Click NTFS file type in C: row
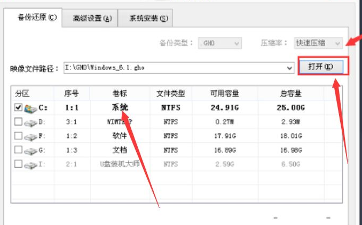The image size is (362, 225). [171, 107]
